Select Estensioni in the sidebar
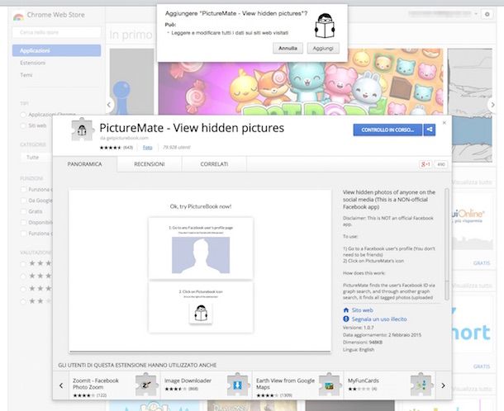Viewport: 504px width, 411px height. pyautogui.click(x=33, y=63)
